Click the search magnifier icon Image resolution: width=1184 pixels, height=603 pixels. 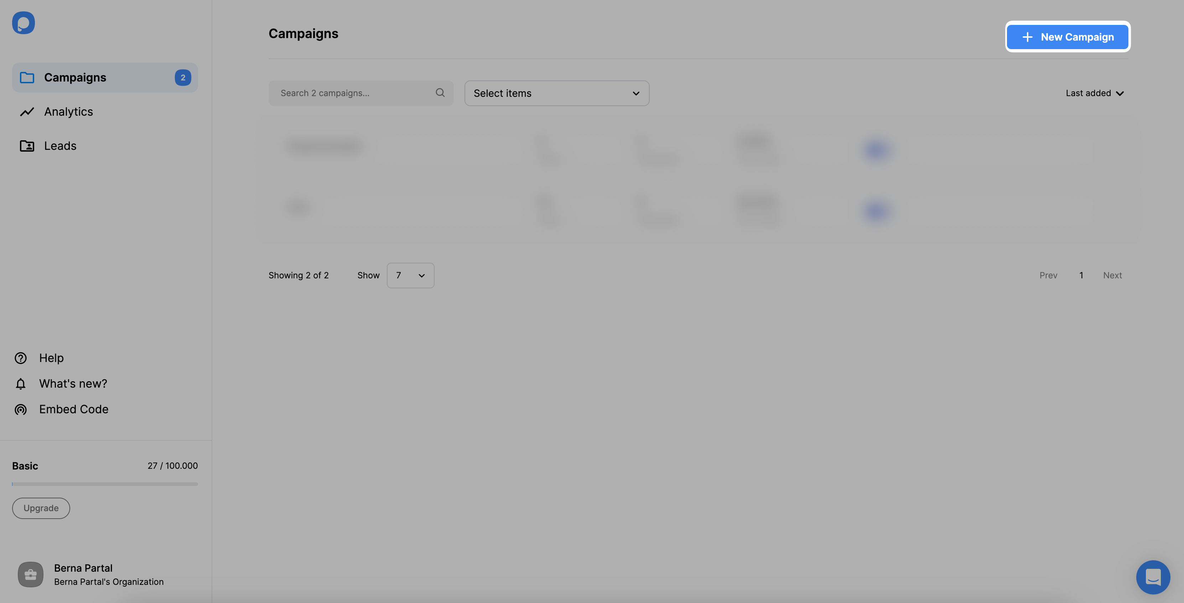pos(441,93)
